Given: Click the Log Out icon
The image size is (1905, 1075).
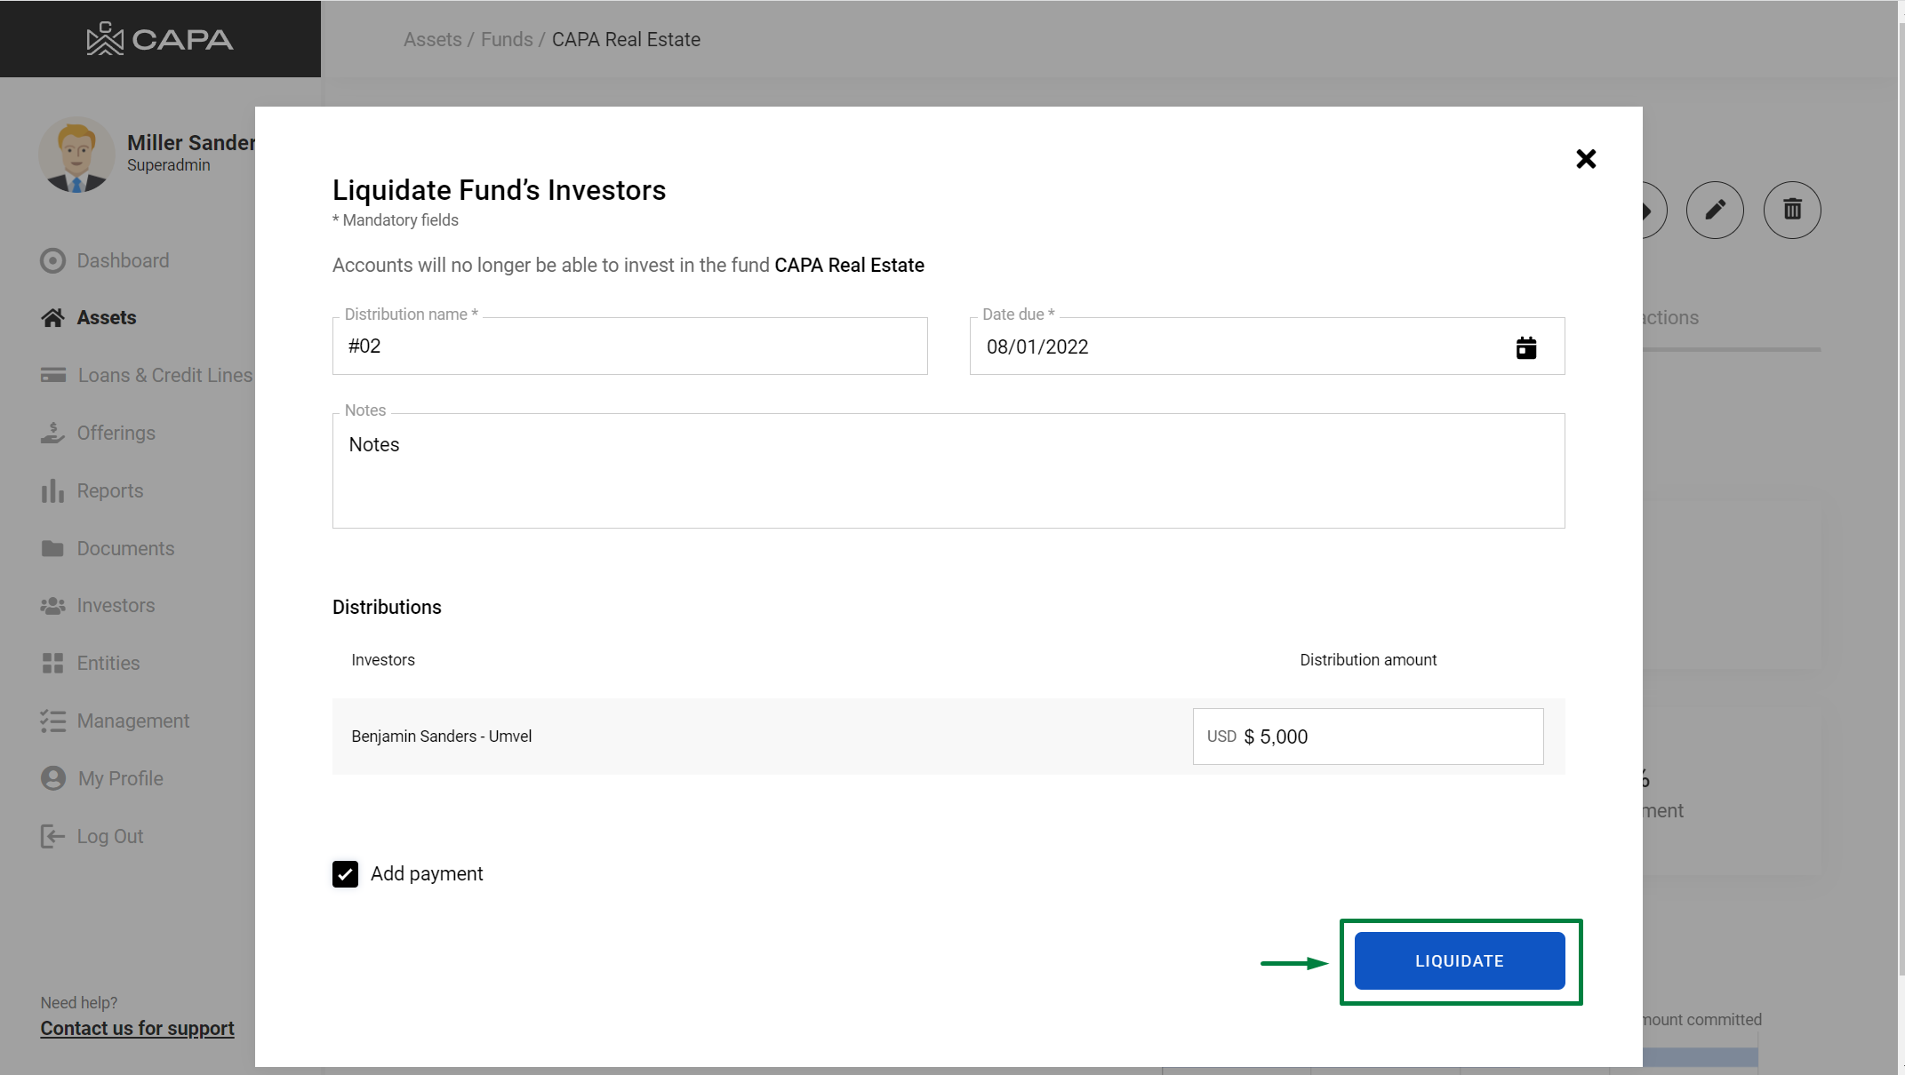Looking at the screenshot, I should (x=52, y=836).
